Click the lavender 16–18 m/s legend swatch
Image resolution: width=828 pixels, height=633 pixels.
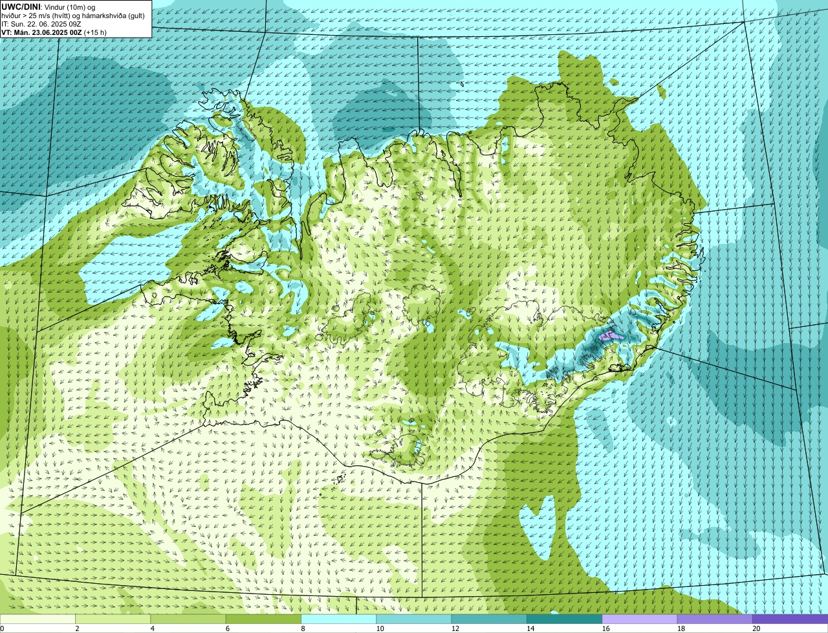[x=640, y=619]
